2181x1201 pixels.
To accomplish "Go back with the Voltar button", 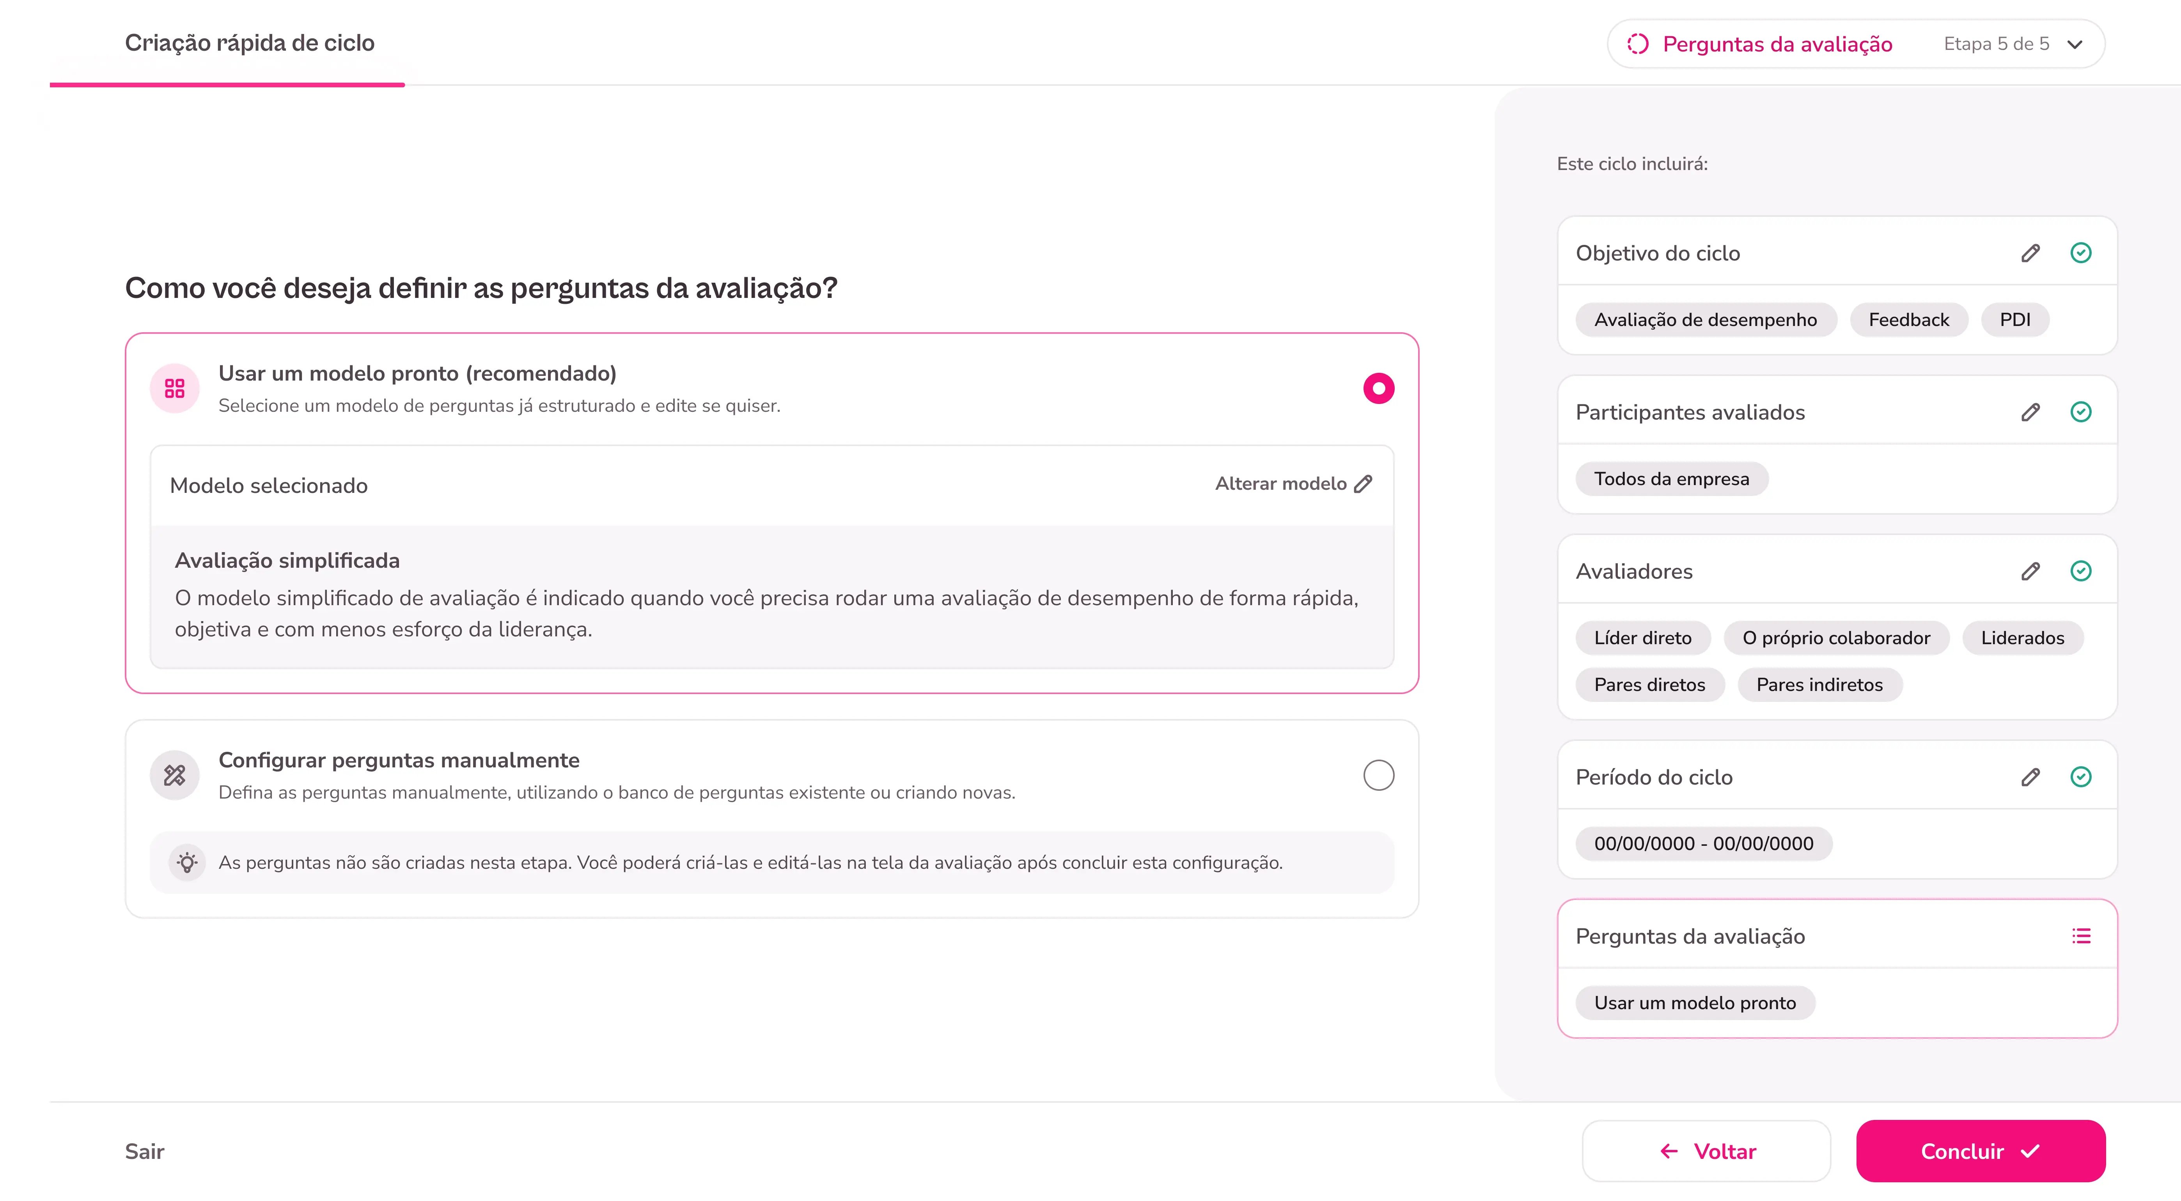I will (1706, 1151).
